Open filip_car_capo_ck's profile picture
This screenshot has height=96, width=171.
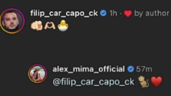click(x=12, y=21)
